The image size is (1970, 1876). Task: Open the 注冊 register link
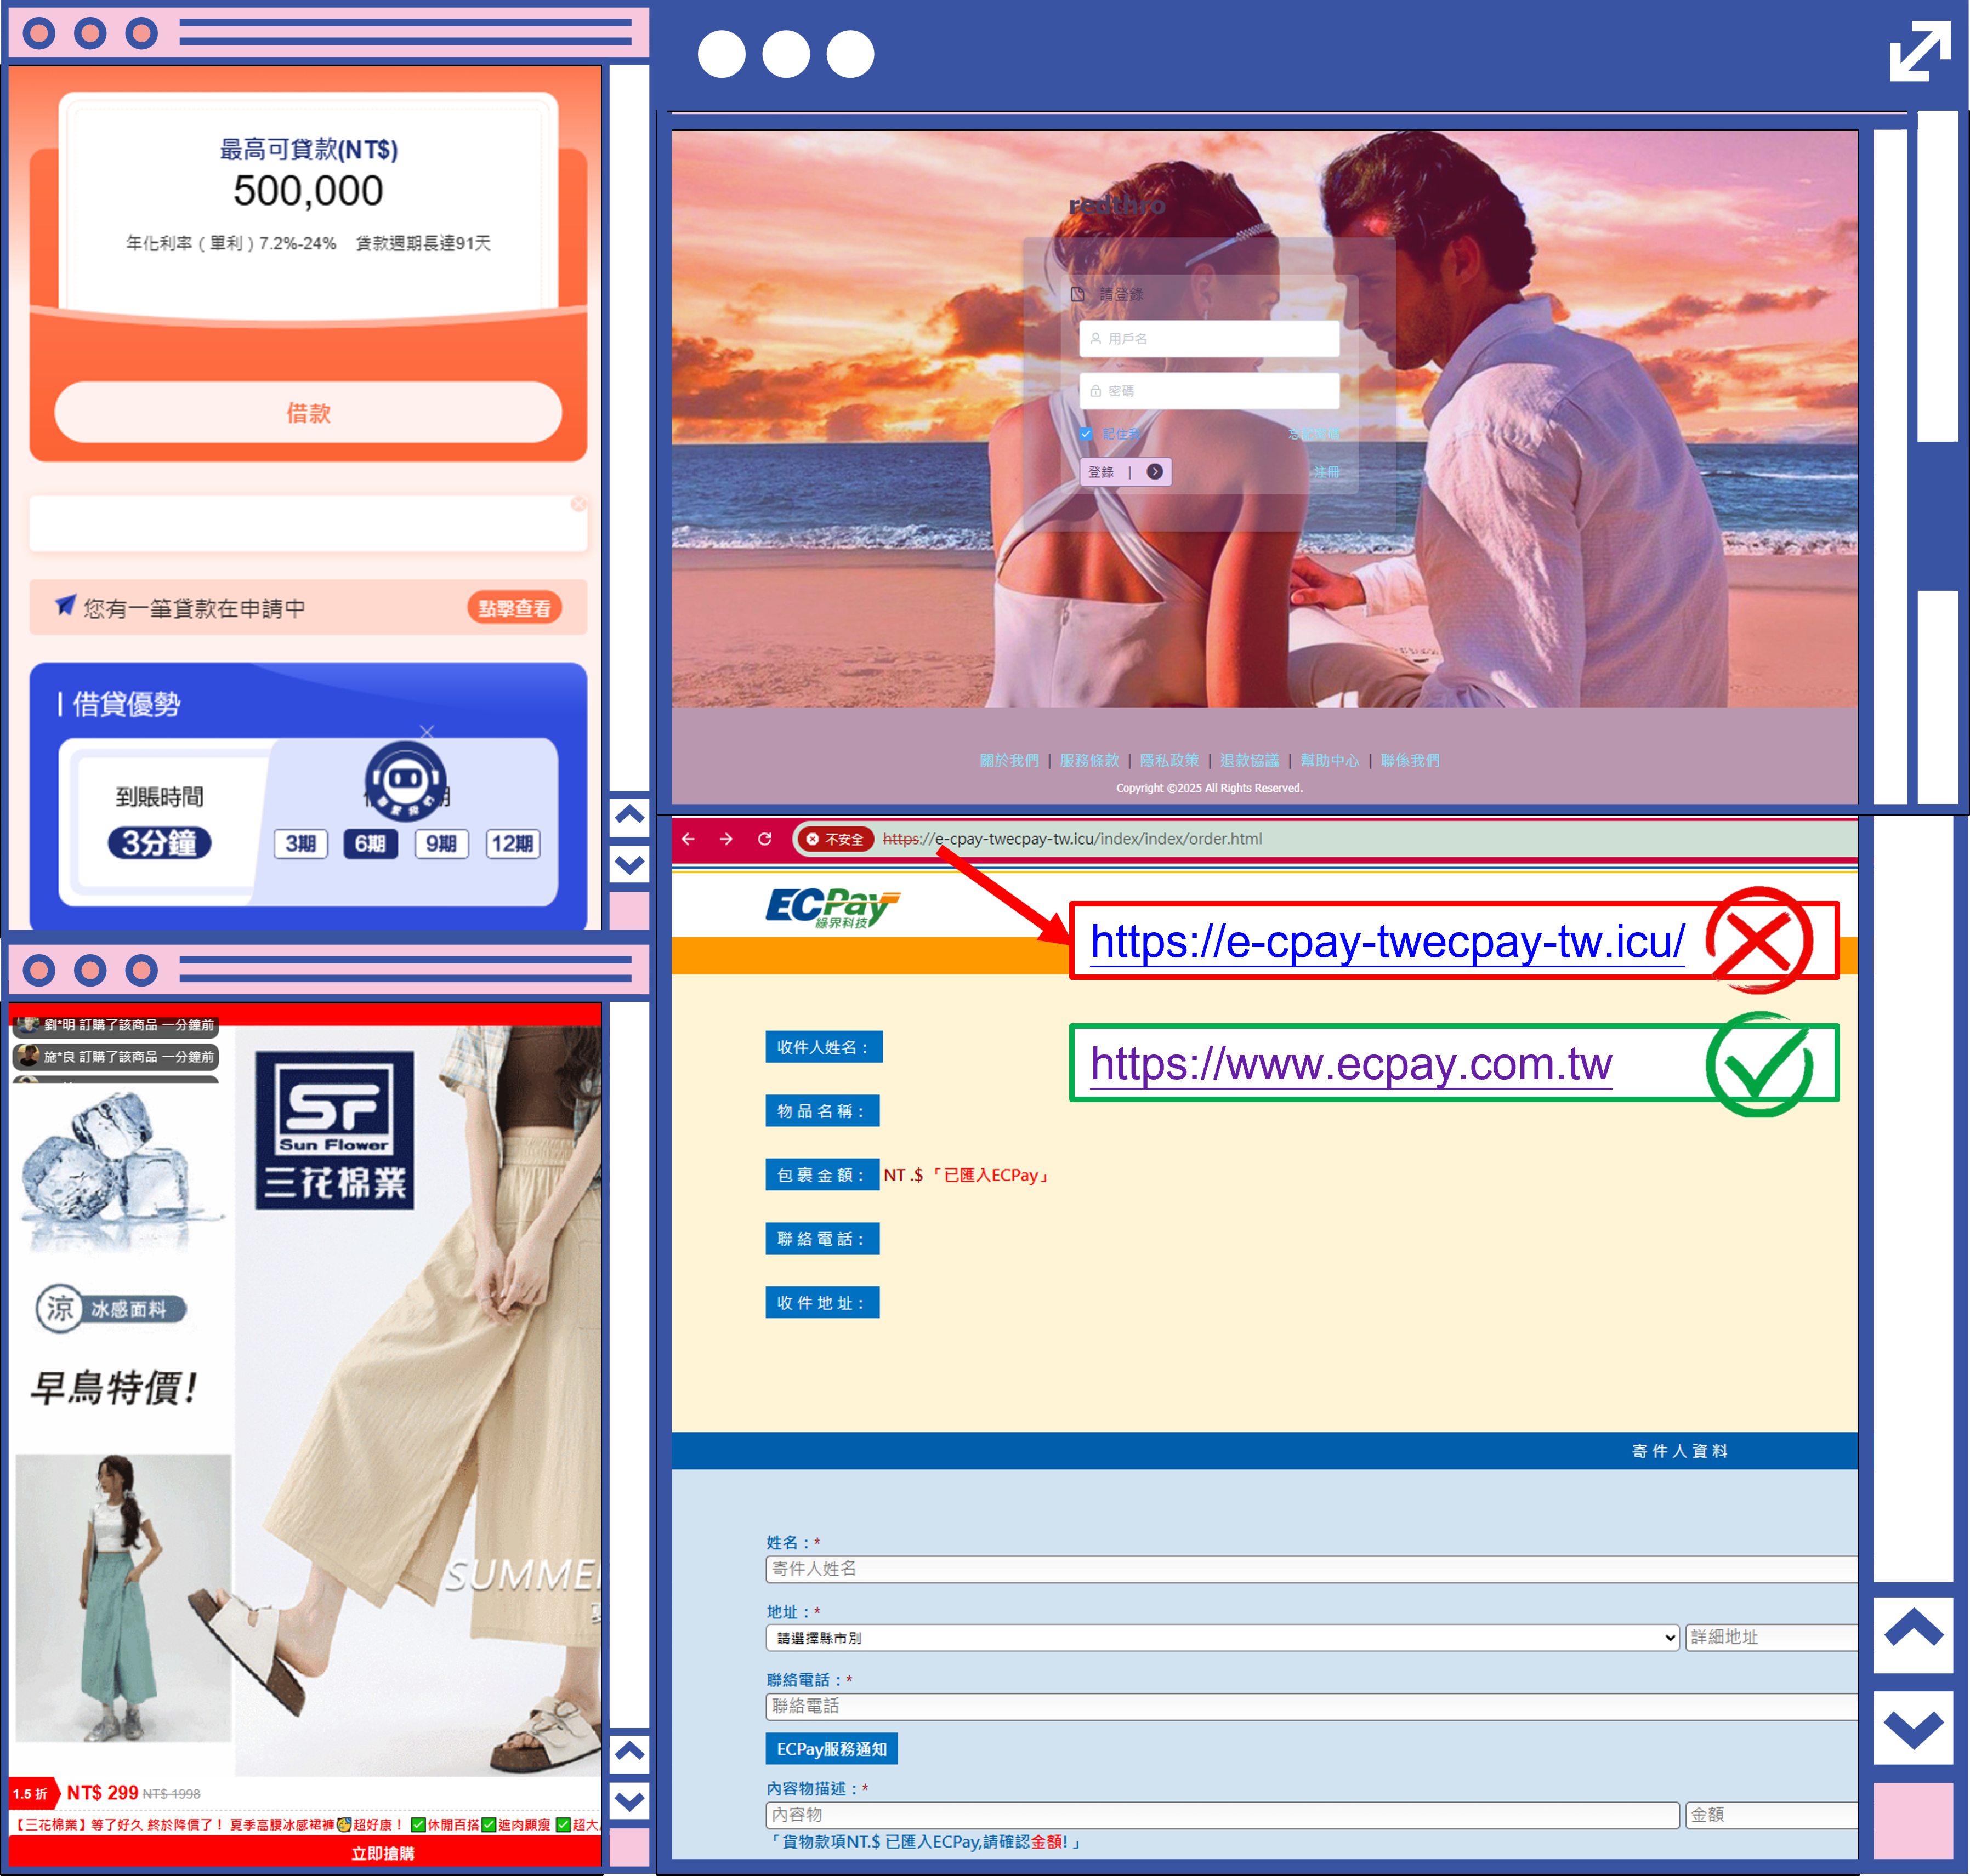tap(1327, 472)
